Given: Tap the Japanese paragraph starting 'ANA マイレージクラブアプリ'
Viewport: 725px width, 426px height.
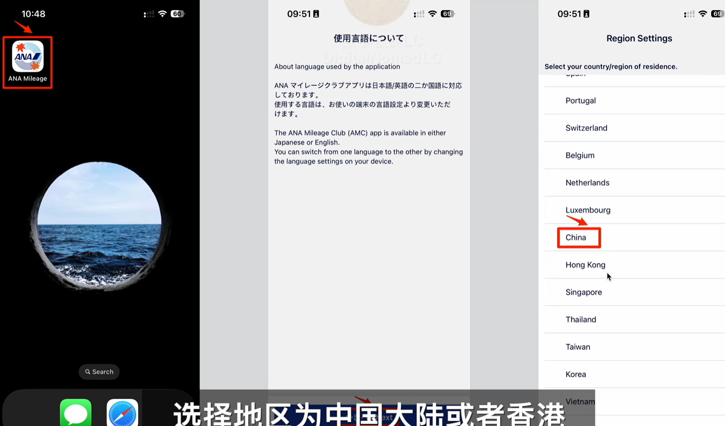Looking at the screenshot, I should coord(368,100).
